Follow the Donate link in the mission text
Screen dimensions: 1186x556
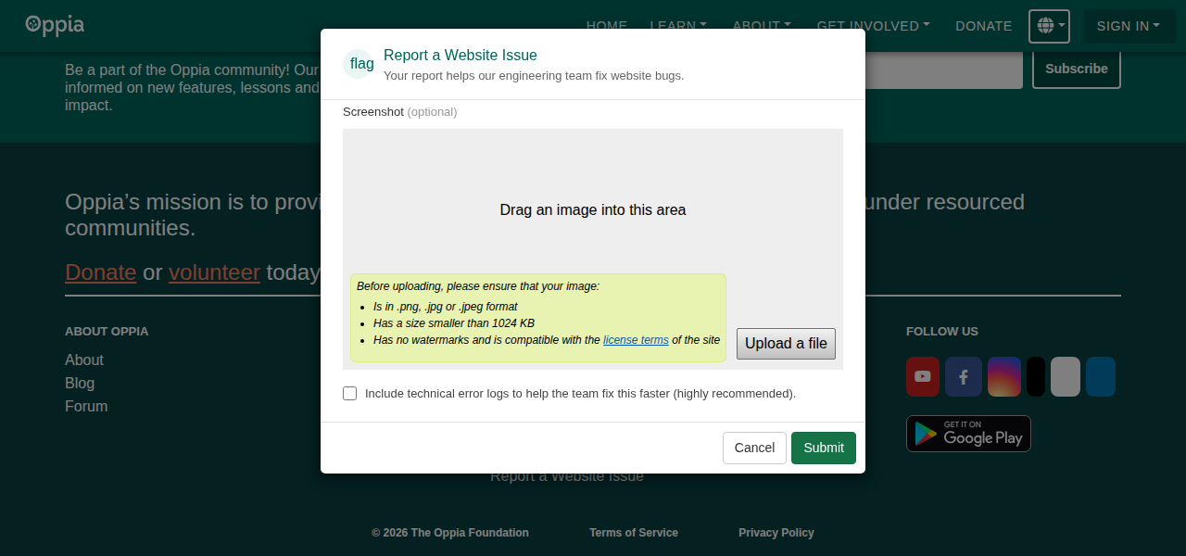pyautogui.click(x=101, y=272)
